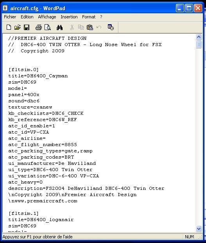Screen dimensions: 206x243
Task: Insert date and time via the clock icon
Action: coord(111,27)
